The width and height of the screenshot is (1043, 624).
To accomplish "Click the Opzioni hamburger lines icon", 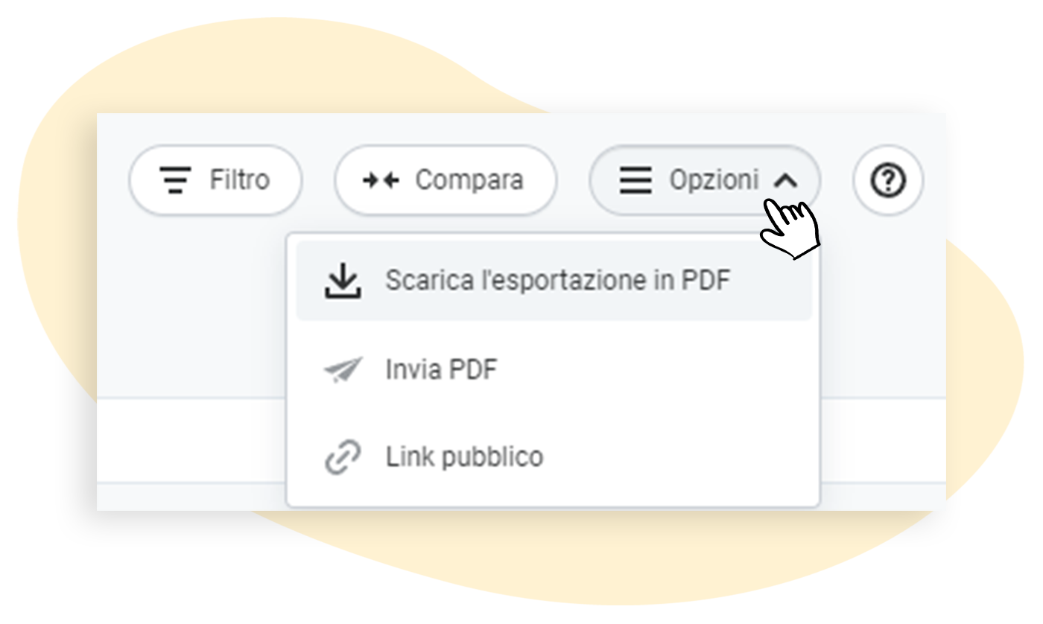I will point(635,181).
